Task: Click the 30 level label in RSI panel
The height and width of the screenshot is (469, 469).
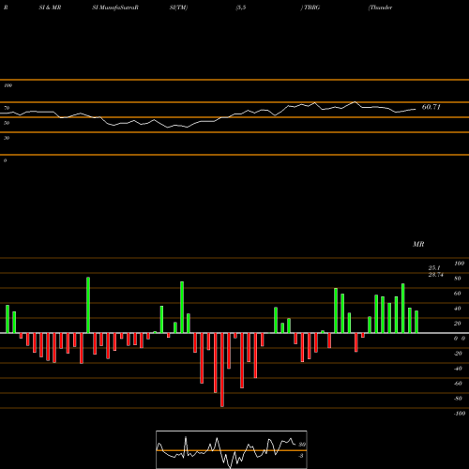Action: 7,138
